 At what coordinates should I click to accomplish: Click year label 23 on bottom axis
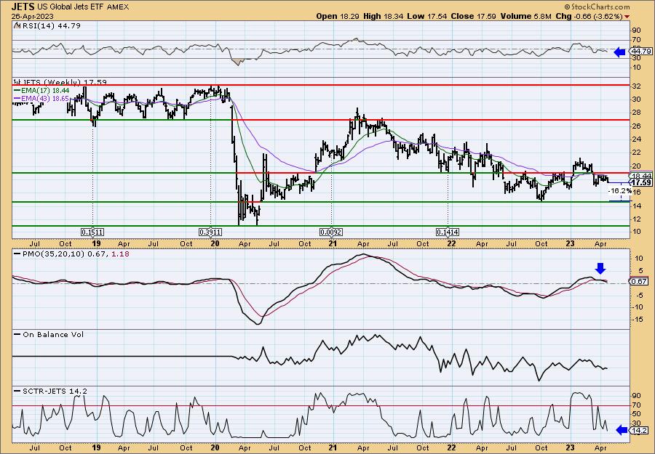[x=570, y=447]
